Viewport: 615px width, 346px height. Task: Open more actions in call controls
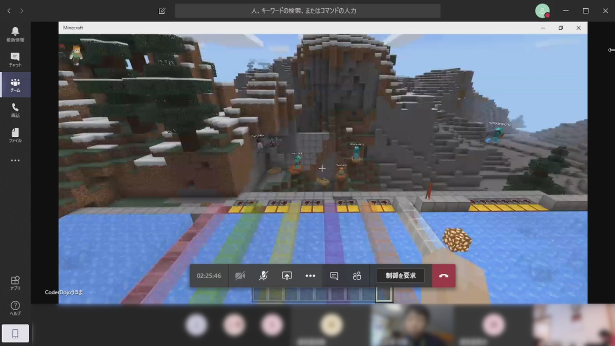pyautogui.click(x=310, y=276)
